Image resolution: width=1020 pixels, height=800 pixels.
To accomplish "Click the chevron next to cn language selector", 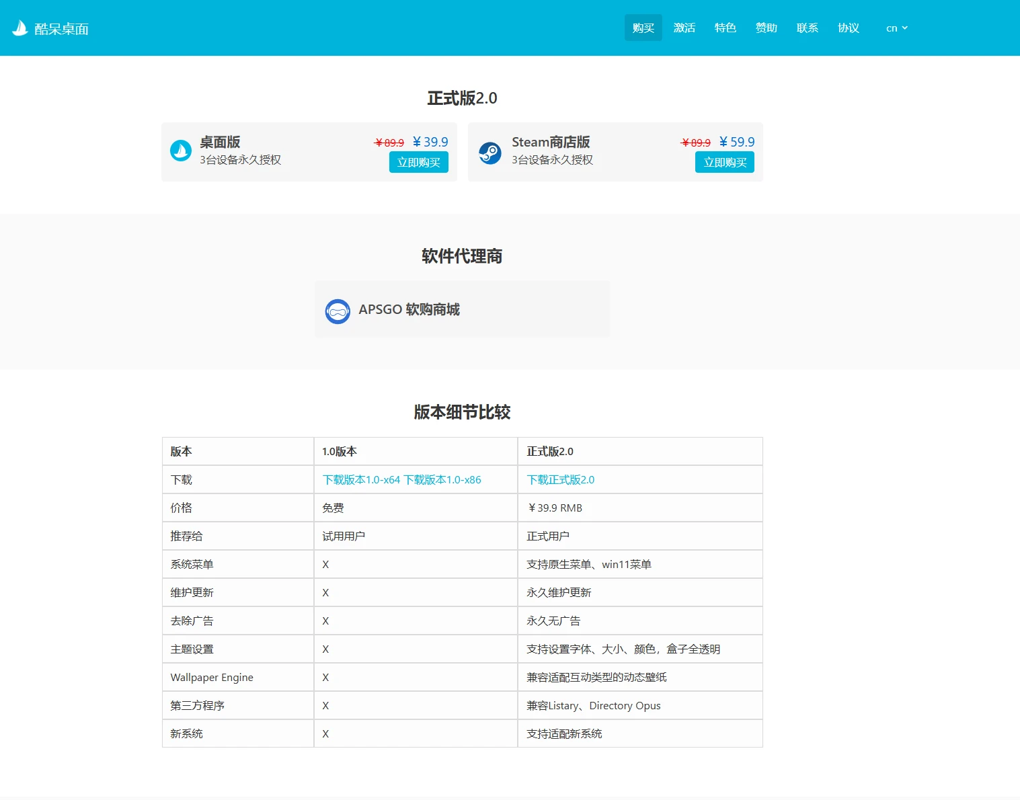I will pos(906,28).
